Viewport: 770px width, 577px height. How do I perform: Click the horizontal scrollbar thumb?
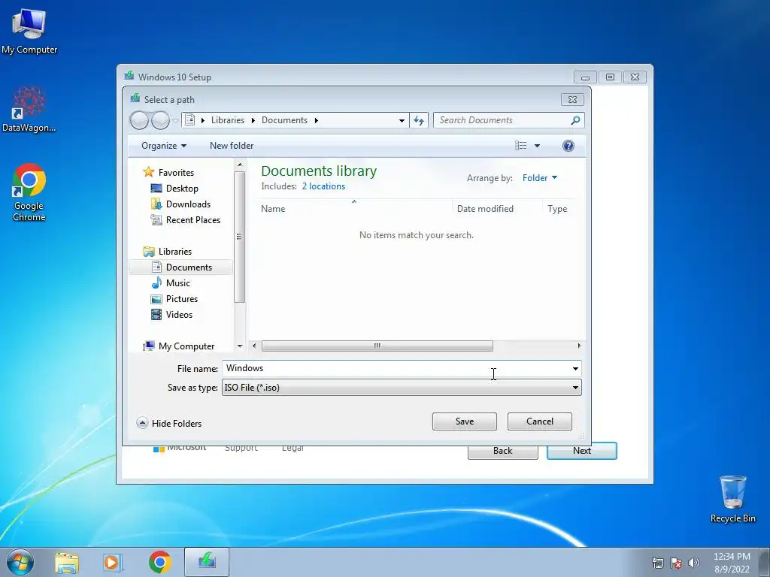coord(377,346)
